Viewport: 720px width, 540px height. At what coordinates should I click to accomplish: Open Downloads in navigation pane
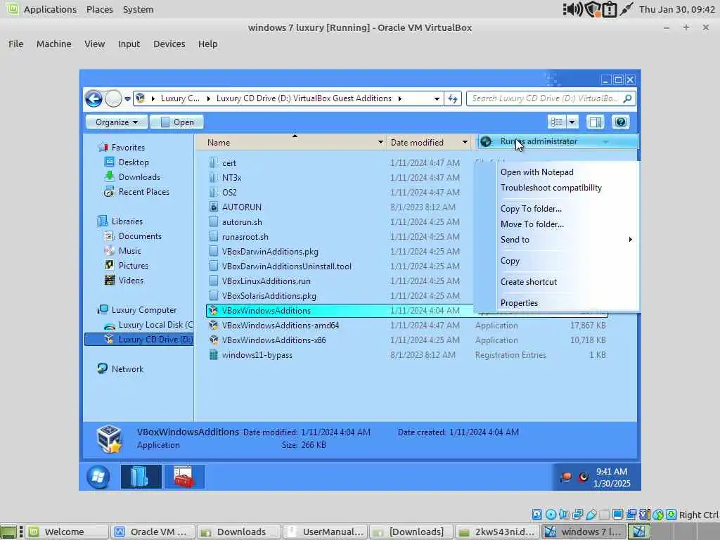(x=139, y=176)
